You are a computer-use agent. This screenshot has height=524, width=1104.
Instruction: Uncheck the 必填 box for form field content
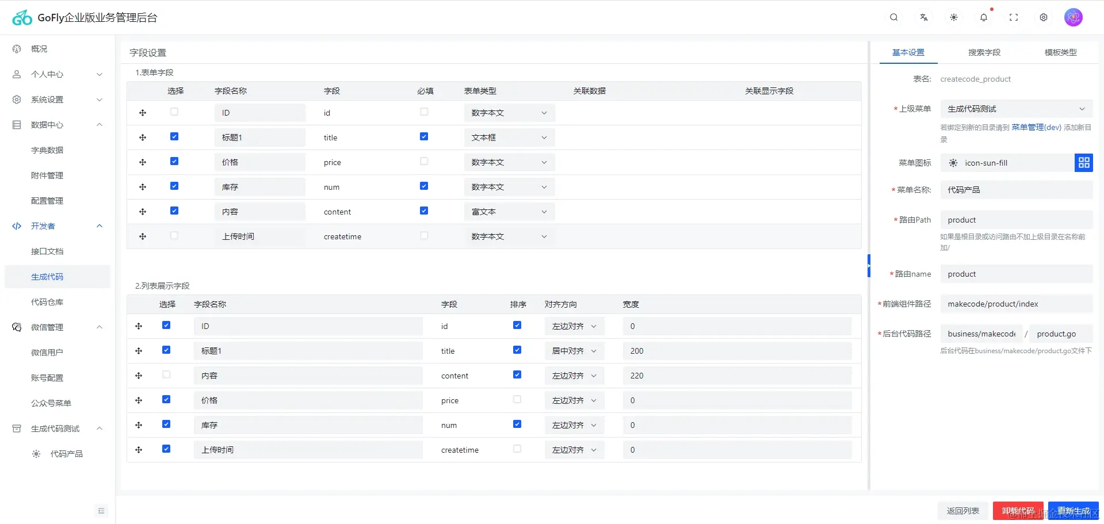tap(424, 211)
